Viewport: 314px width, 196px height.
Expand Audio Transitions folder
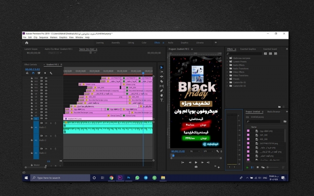pos(228,69)
